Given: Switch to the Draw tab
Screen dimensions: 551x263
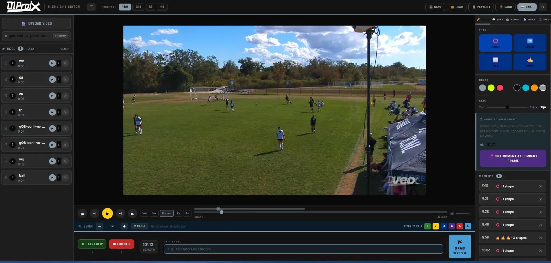Looking at the screenshot, I should coord(483,20).
